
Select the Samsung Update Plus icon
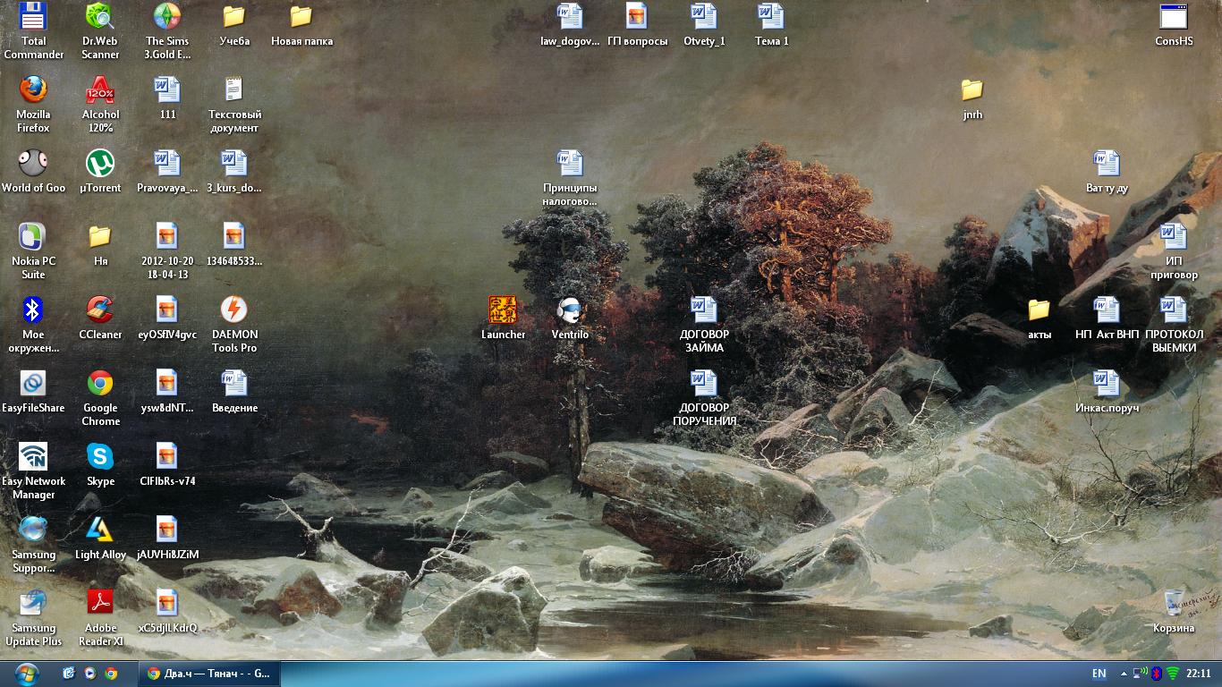tap(33, 617)
